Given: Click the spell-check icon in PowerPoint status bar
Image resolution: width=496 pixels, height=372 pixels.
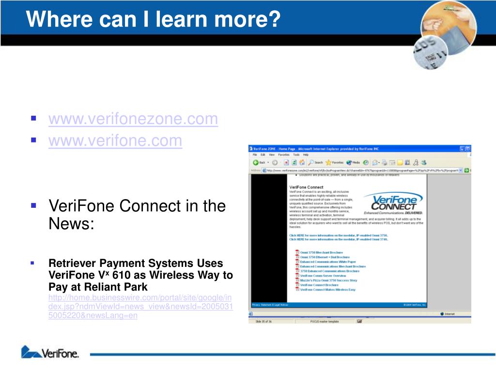Looking at the screenshot, I should [359, 321].
